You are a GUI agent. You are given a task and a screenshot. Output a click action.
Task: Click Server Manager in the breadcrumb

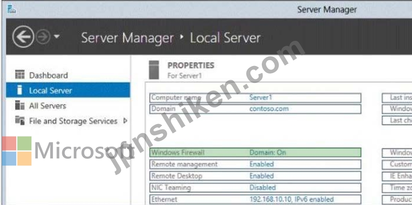coord(127,38)
